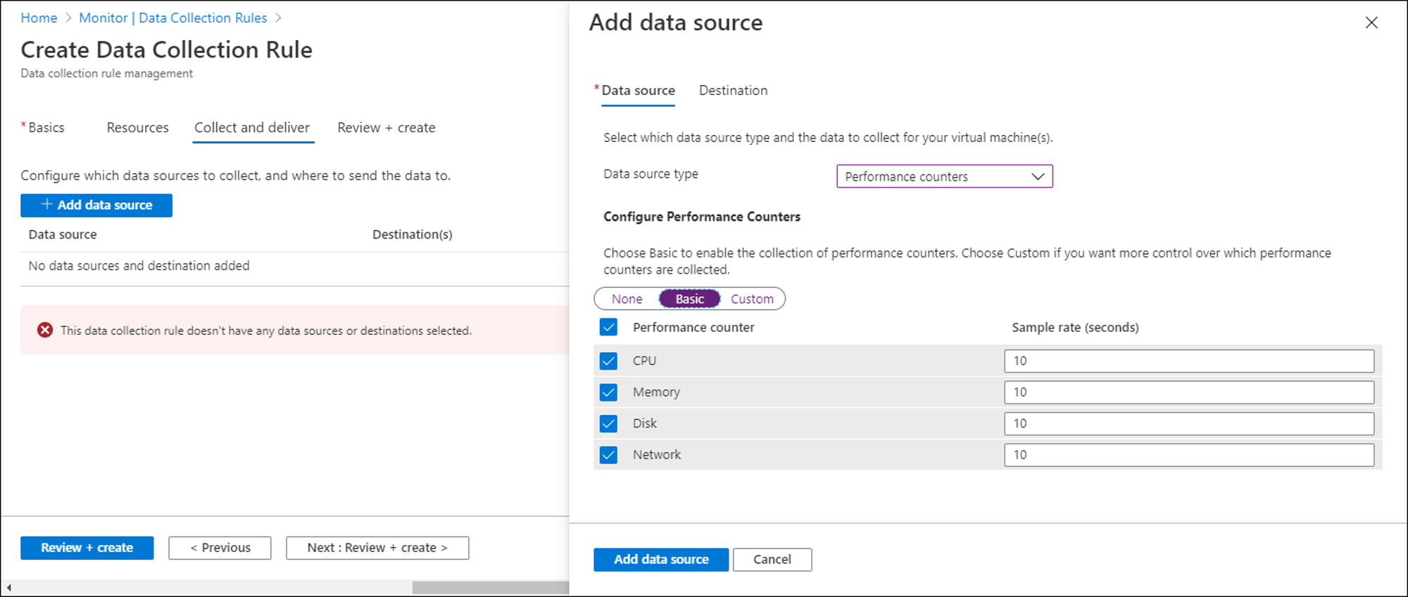The width and height of the screenshot is (1408, 597).
Task: Toggle the select-all Performance counter checkbox
Action: click(x=608, y=327)
